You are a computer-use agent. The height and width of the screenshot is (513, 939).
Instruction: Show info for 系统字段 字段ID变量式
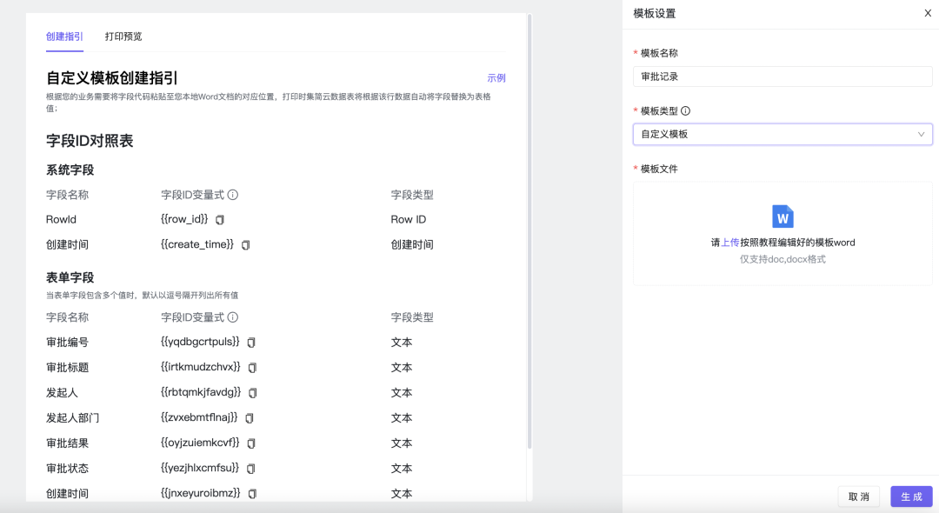click(x=233, y=195)
